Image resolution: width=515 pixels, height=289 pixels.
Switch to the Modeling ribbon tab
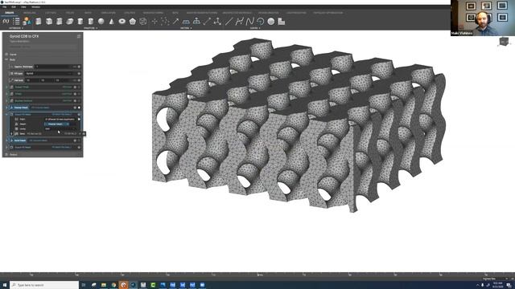30,13
